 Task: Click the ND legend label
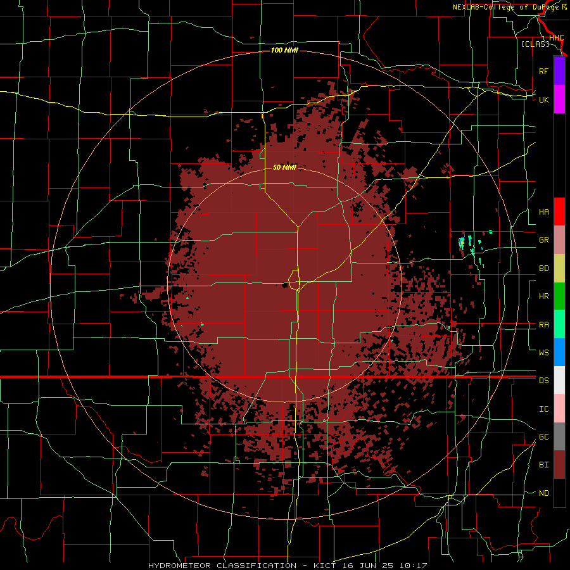[x=543, y=493]
